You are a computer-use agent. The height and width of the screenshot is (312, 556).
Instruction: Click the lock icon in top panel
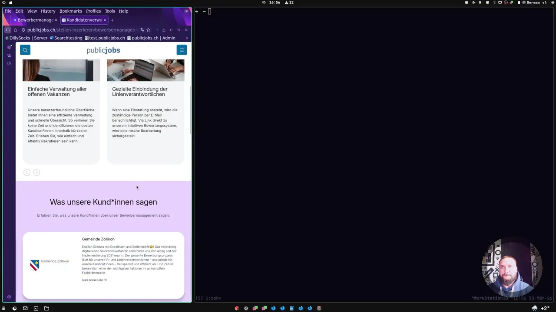pyautogui.click(x=10, y=3)
